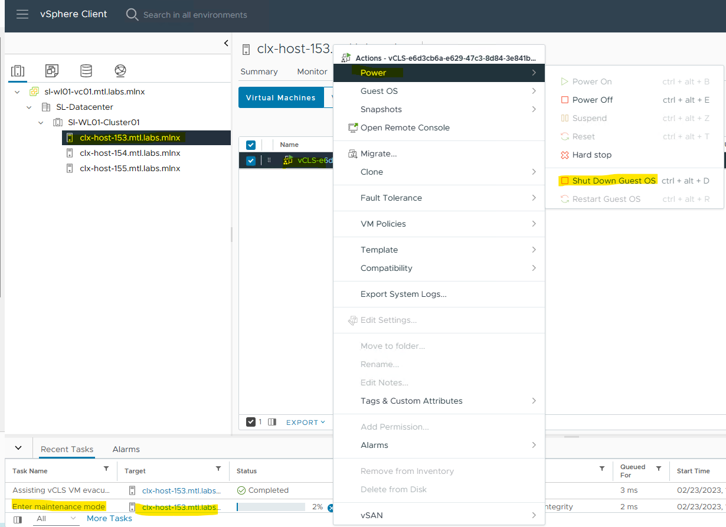Collapse the sl-wl01-vc01.mtl.labs.mlnx tree node
The height and width of the screenshot is (527, 726).
click(x=18, y=92)
